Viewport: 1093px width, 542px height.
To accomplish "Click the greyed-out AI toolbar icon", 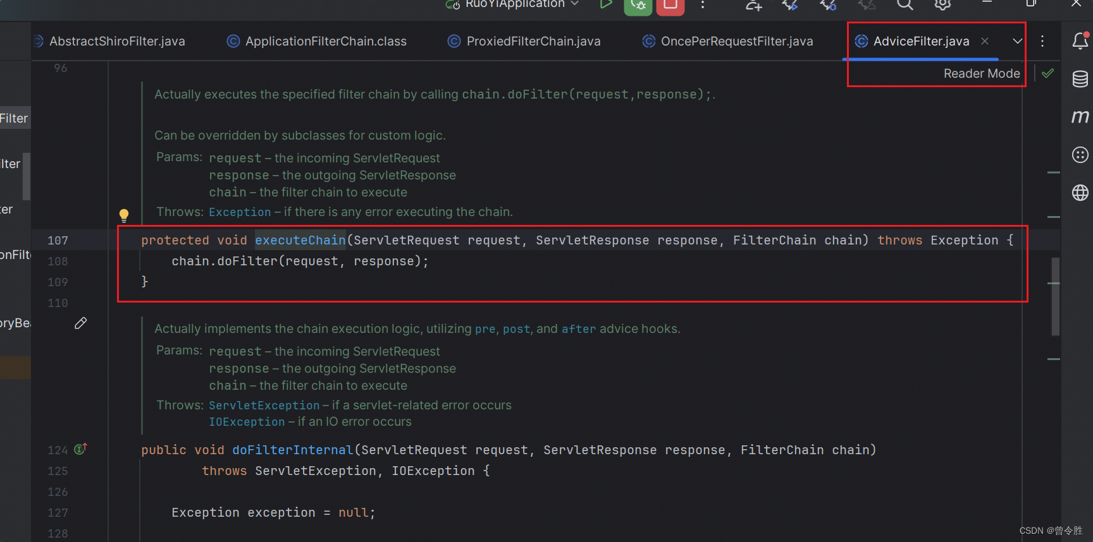I will click(867, 4).
